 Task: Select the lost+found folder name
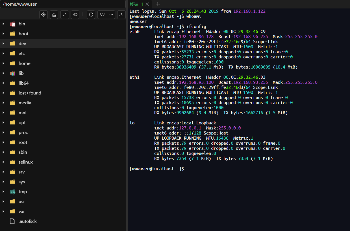30,93
